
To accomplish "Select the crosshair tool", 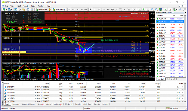I will coord(99,10).
